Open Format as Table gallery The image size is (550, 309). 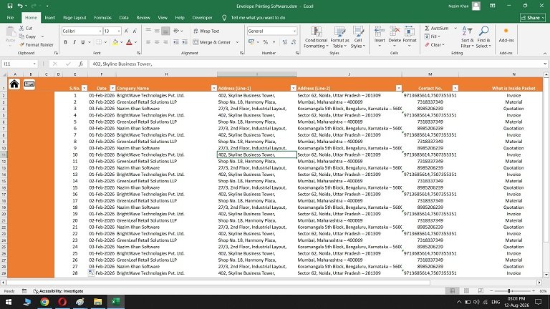coord(339,37)
